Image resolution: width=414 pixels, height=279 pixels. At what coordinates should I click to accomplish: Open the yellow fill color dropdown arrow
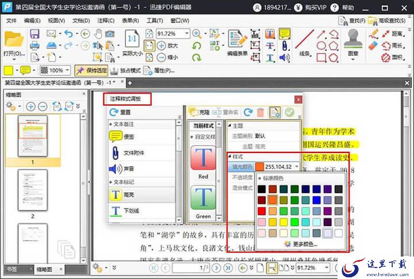(x=17, y=70)
